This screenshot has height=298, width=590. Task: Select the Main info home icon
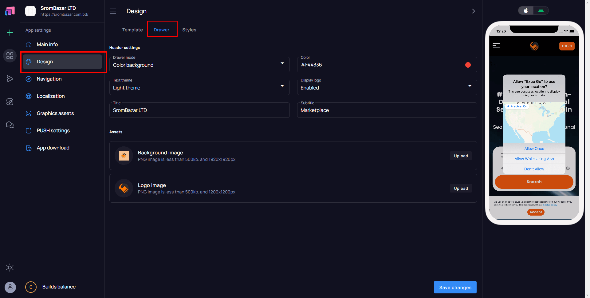[x=28, y=44]
